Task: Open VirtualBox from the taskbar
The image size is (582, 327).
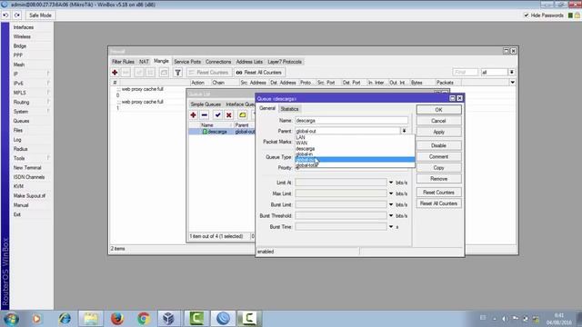Action: pos(169,318)
